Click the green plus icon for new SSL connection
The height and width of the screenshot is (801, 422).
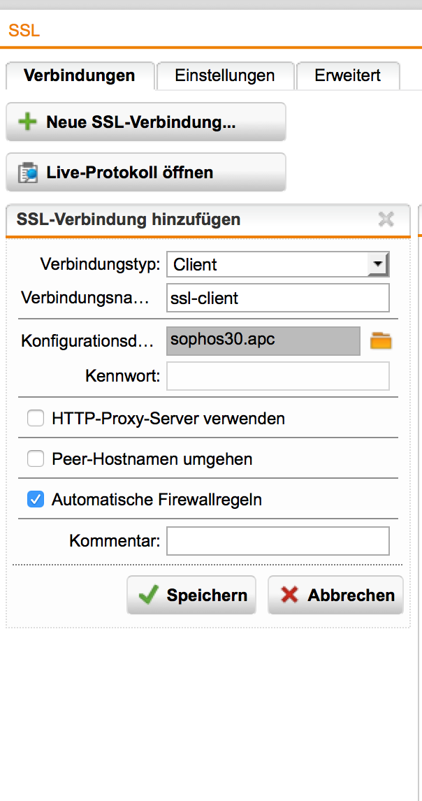(x=28, y=122)
